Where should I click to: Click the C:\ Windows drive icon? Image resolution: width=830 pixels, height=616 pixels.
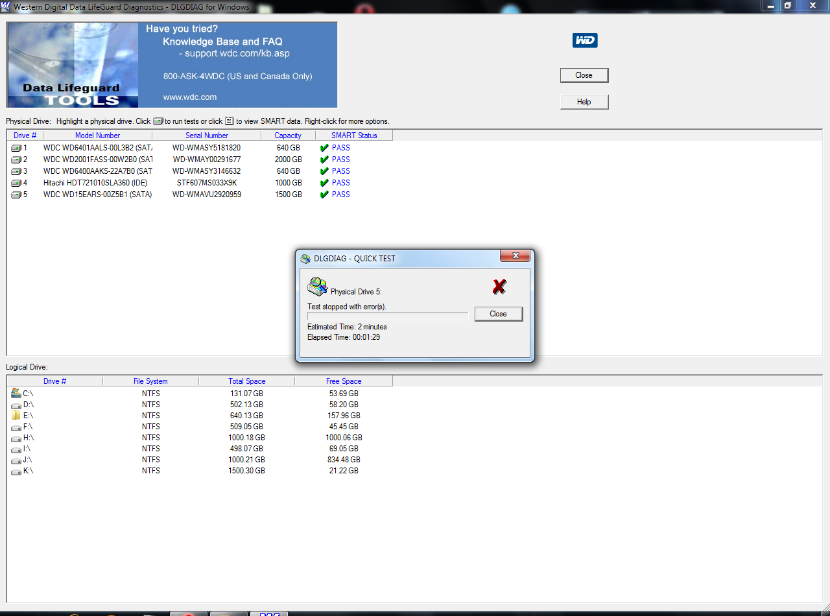(x=16, y=394)
